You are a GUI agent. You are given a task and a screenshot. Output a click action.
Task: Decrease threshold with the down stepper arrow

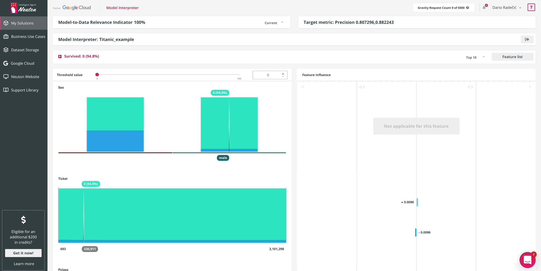tap(283, 77)
